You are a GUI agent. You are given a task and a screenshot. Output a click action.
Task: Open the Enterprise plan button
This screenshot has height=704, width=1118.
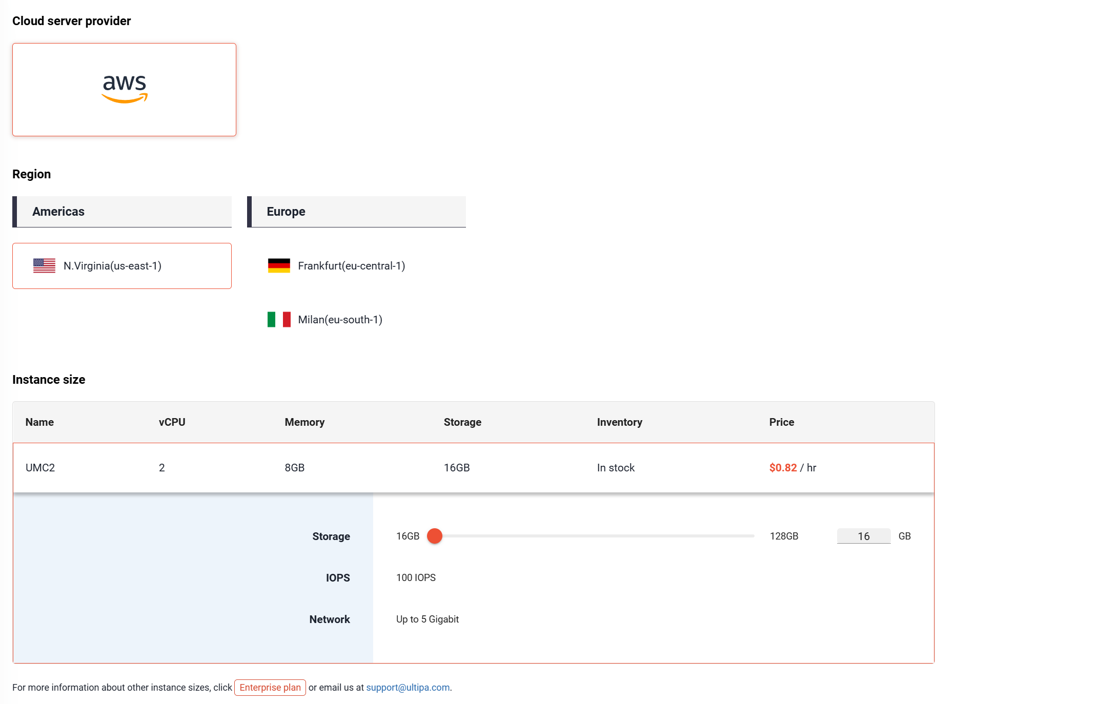tap(270, 687)
